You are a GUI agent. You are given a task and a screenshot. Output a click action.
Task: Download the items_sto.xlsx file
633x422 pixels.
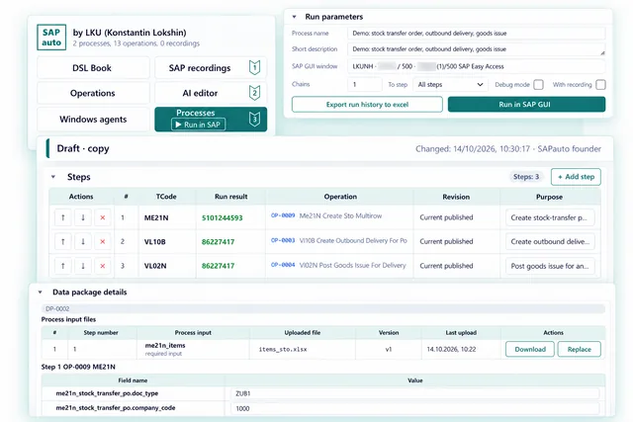[x=530, y=350]
